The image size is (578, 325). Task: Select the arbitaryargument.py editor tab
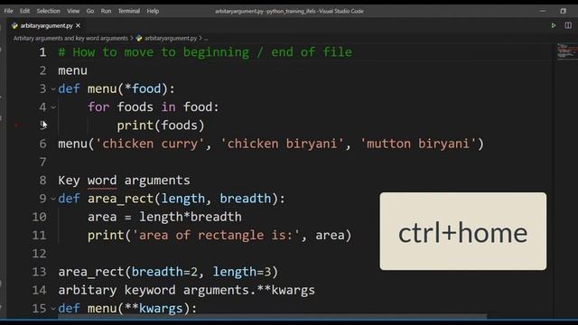[x=46, y=26]
